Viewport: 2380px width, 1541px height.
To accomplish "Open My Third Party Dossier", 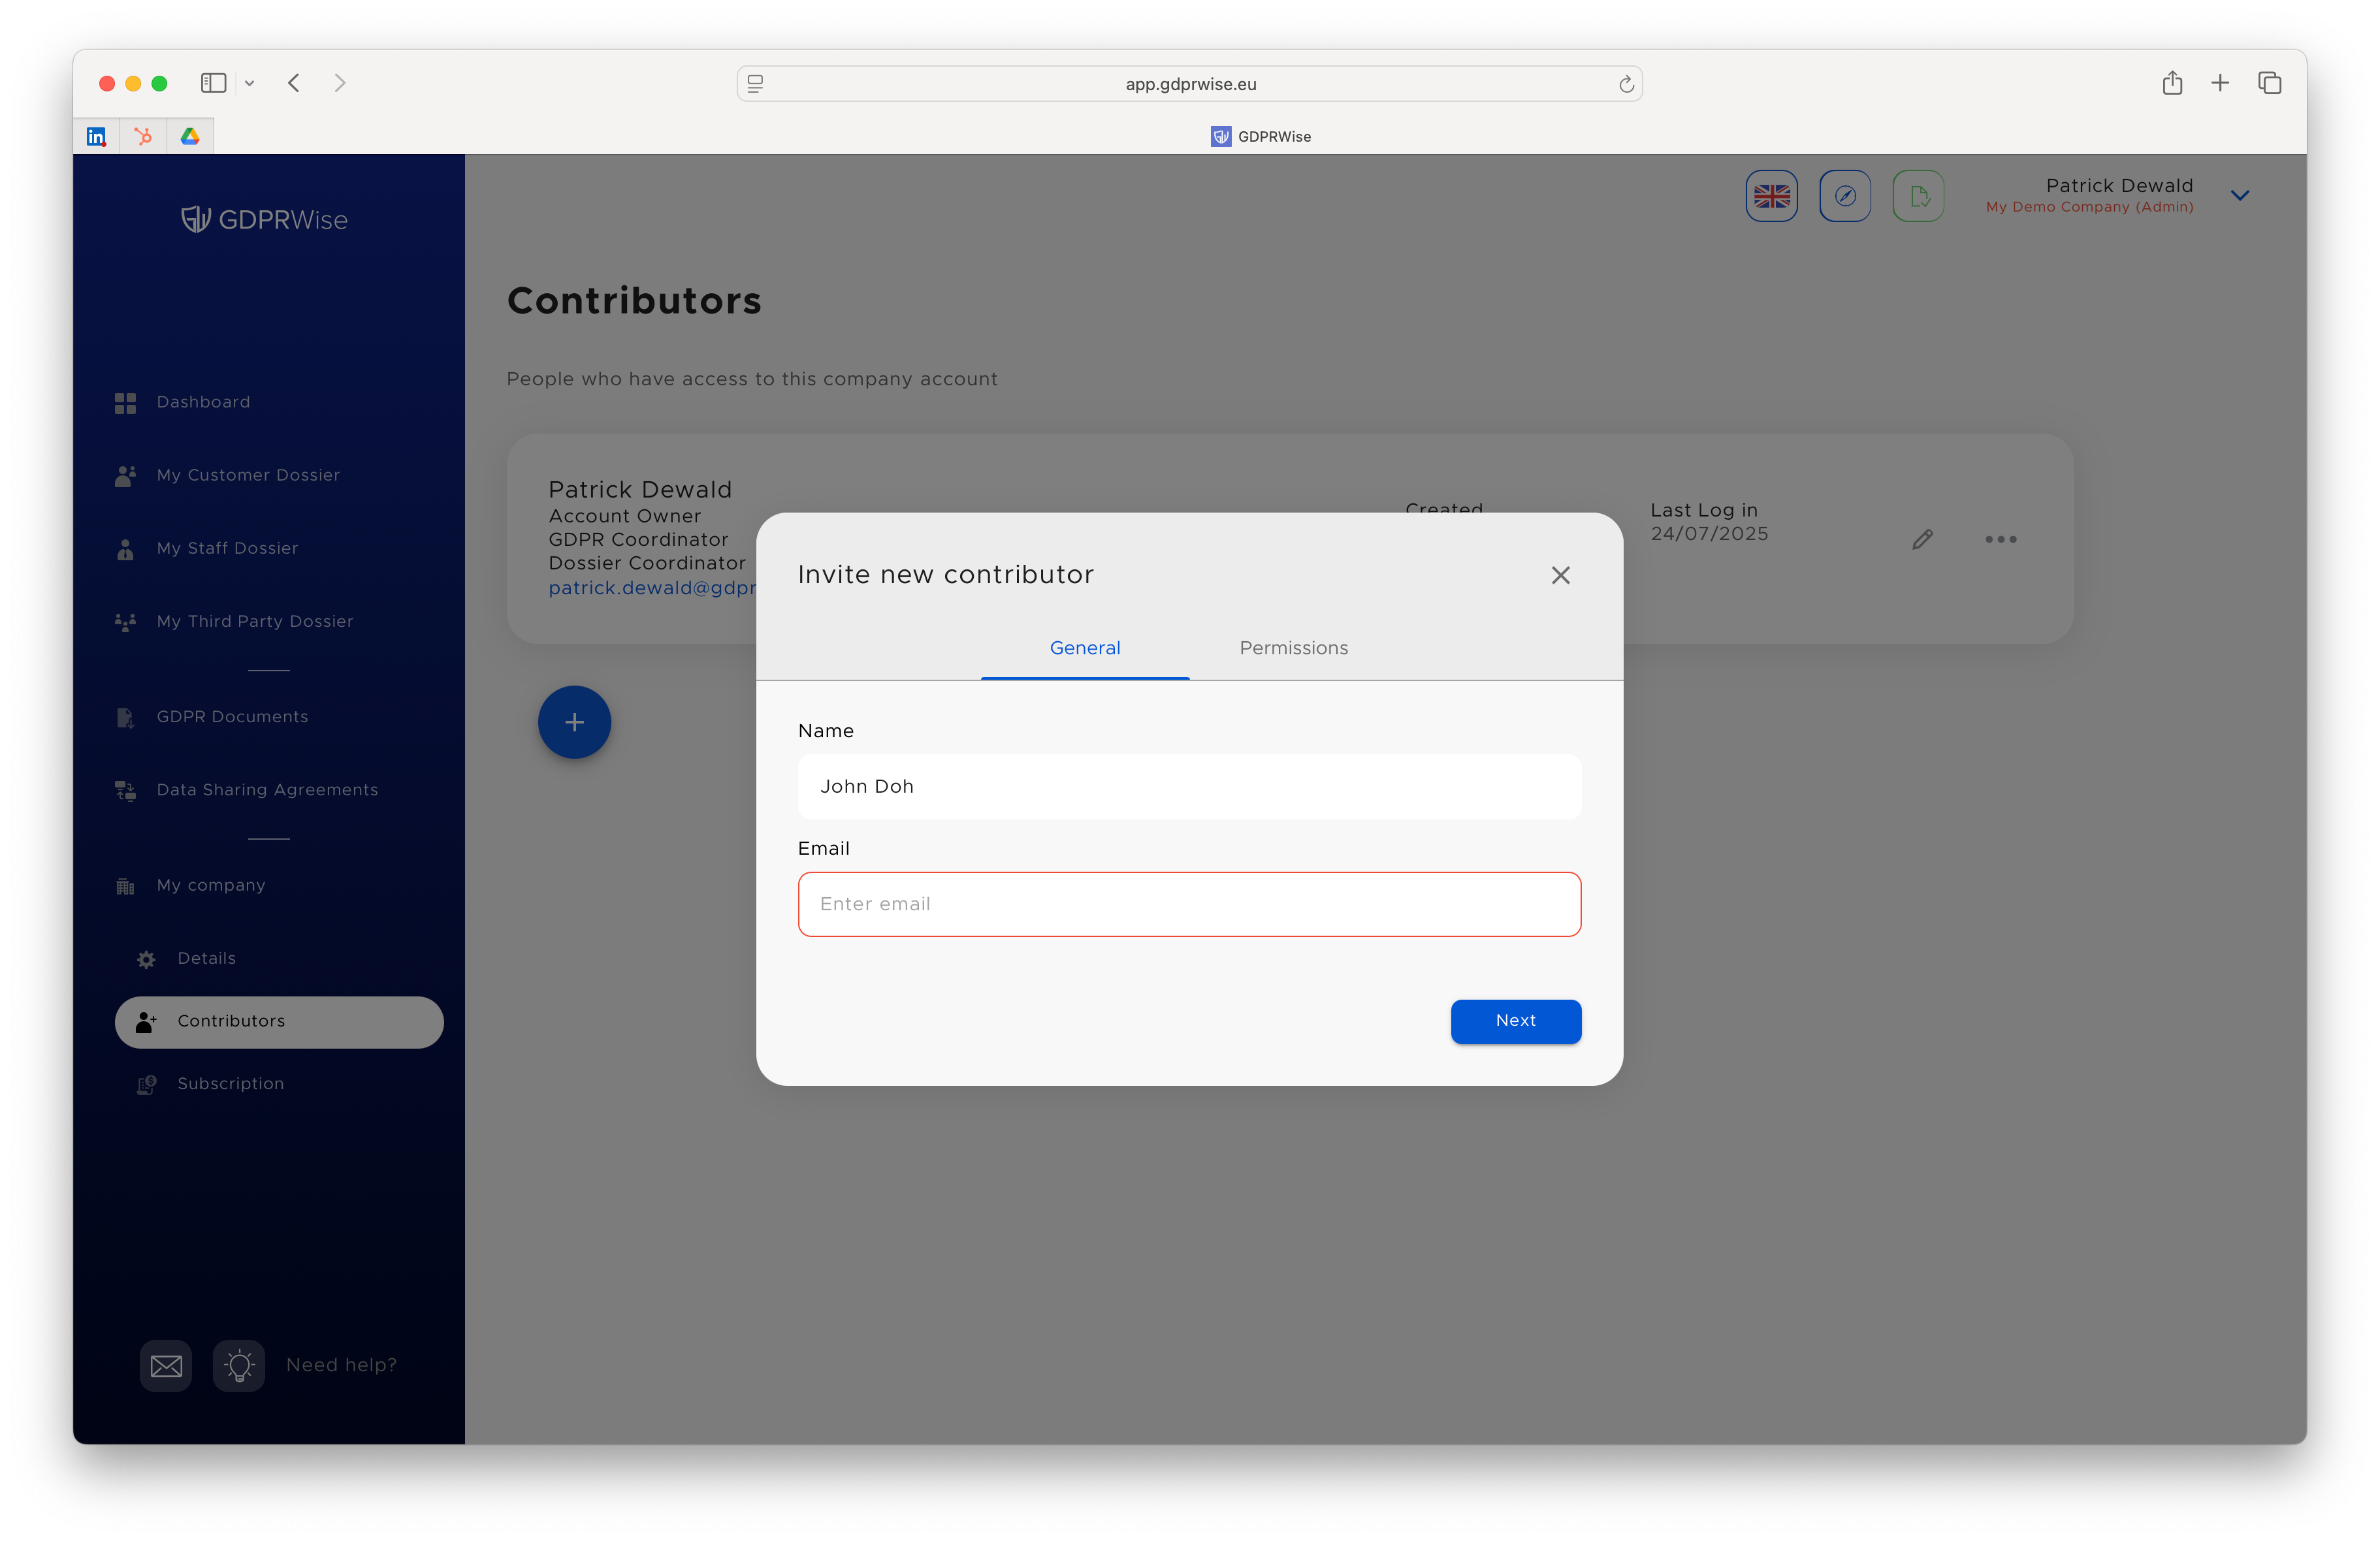I will click(x=254, y=621).
